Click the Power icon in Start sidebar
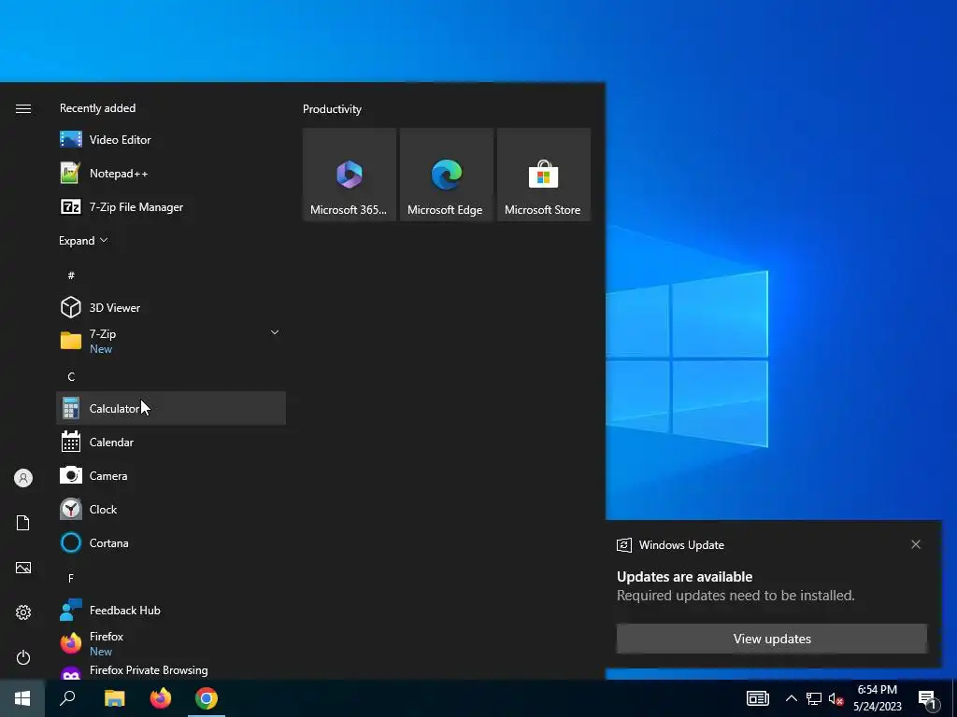 tap(23, 657)
